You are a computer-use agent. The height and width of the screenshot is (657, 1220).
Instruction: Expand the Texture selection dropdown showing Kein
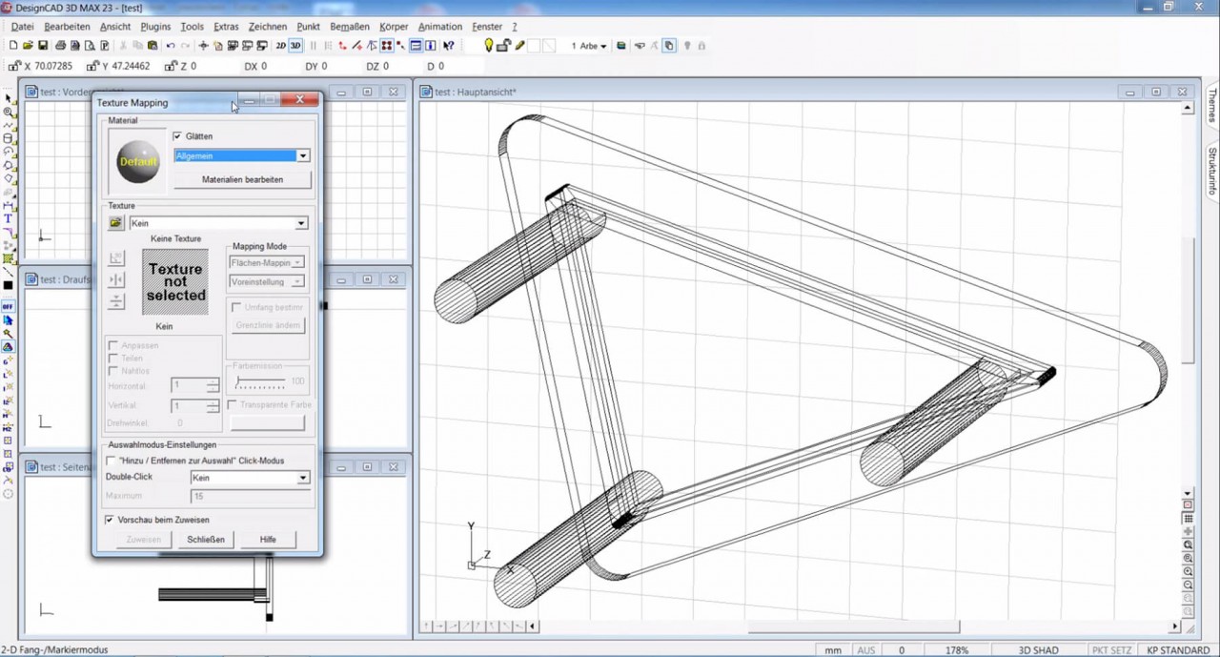coord(301,222)
